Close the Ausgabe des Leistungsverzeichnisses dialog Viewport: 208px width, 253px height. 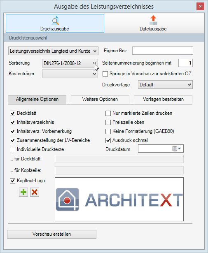point(200,7)
